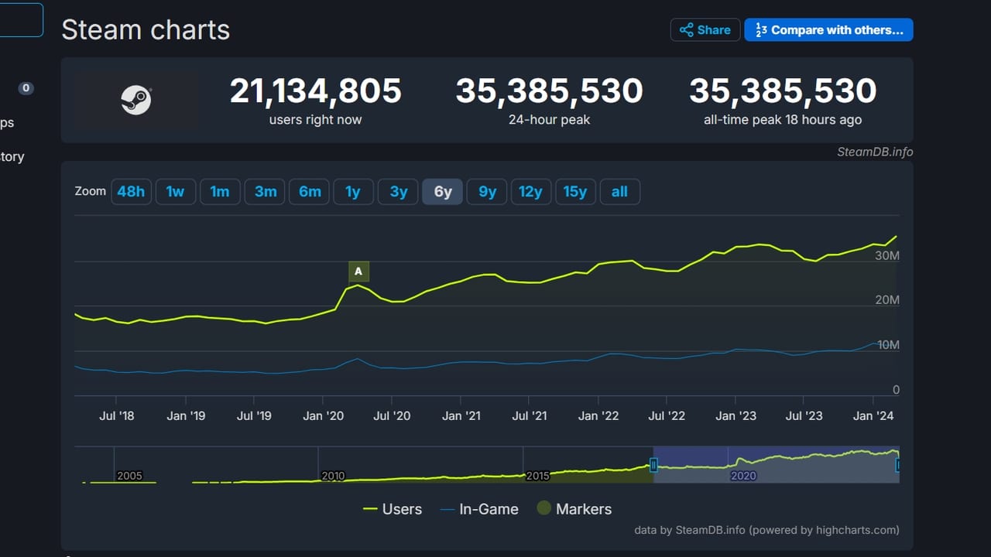Open Compare with others

click(x=828, y=30)
